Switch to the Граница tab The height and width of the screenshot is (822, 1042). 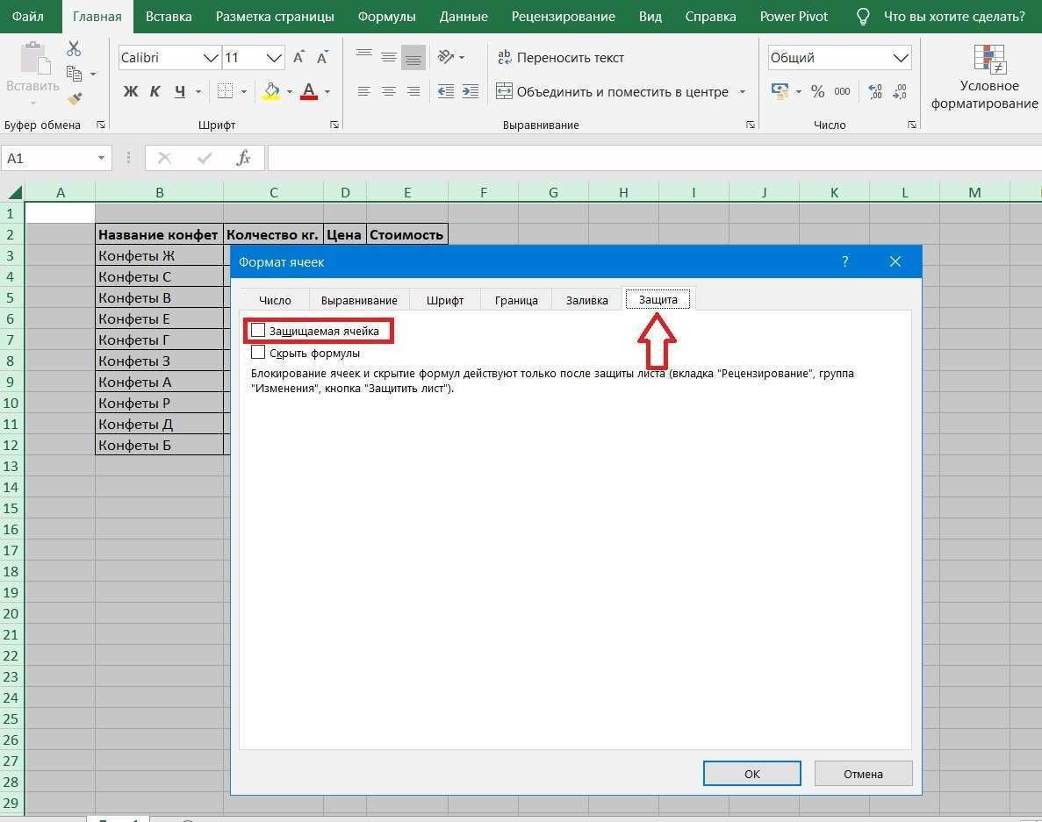tap(516, 299)
